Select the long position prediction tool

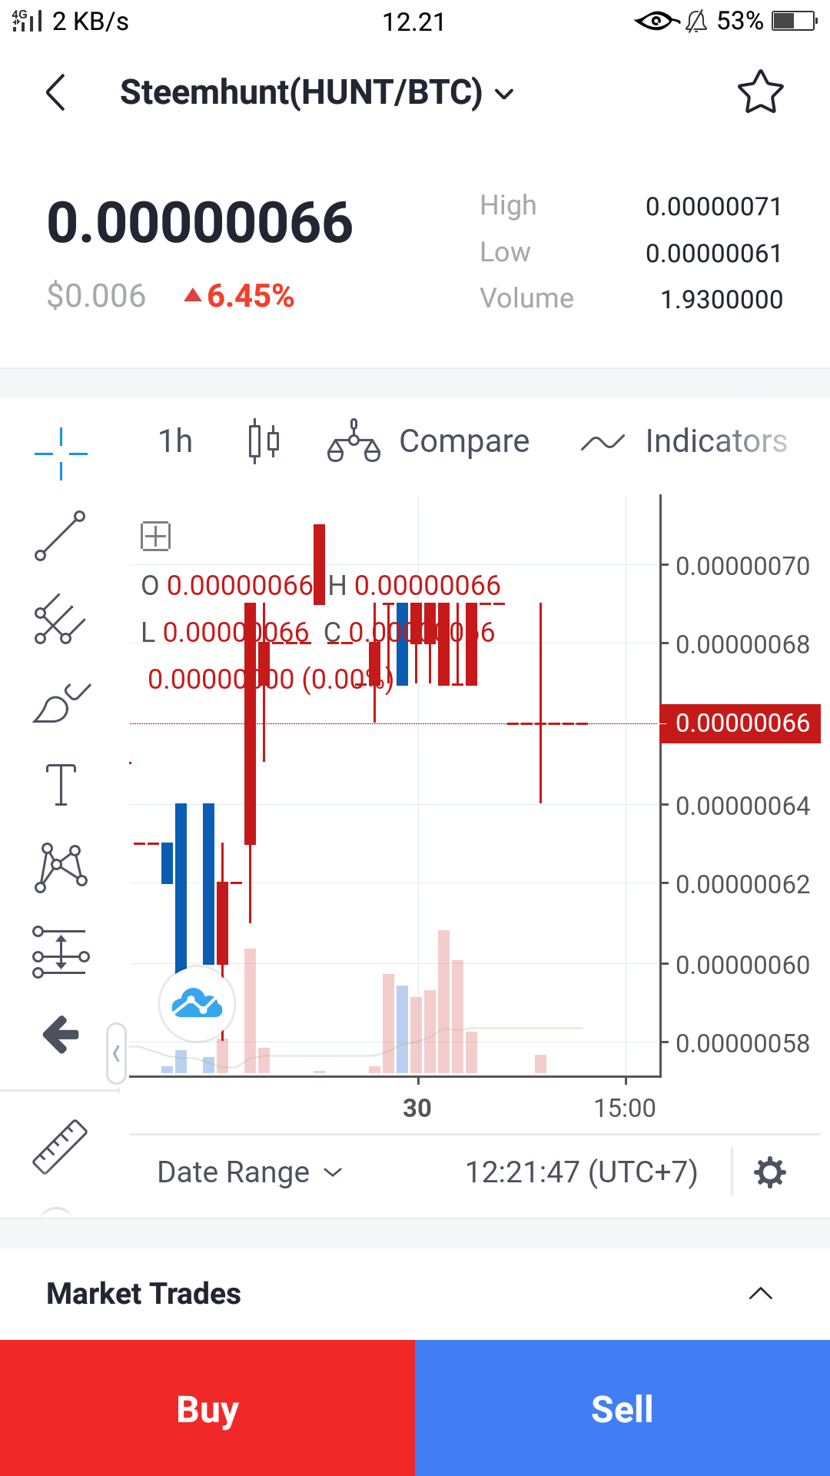(x=61, y=952)
